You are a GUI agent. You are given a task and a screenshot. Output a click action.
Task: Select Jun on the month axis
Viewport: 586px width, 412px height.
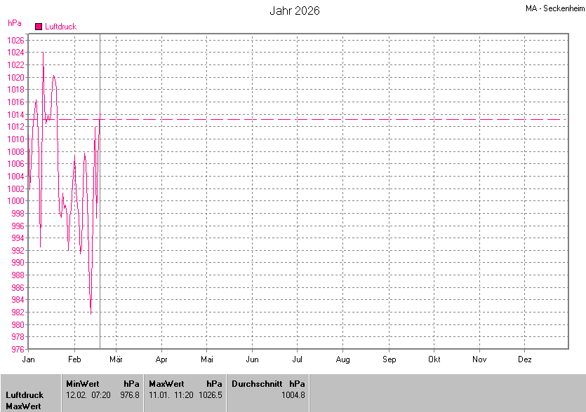point(252,359)
